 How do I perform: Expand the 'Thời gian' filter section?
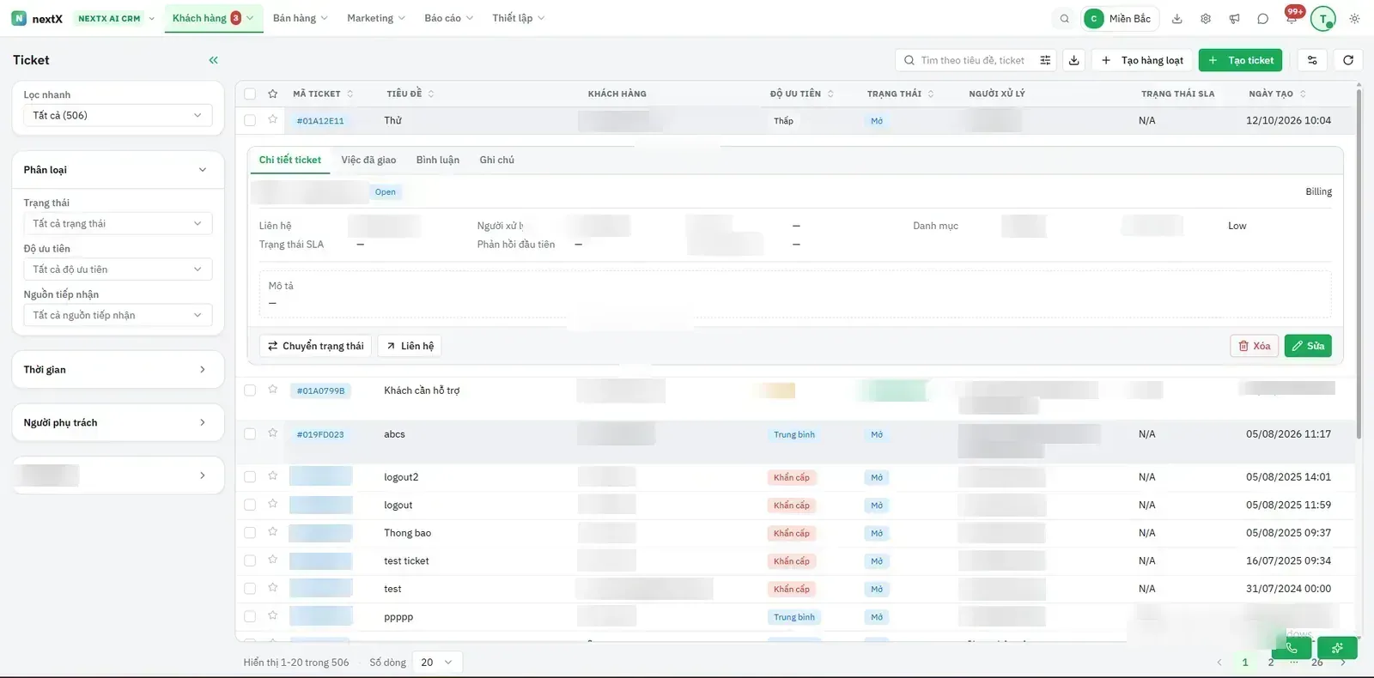click(x=118, y=370)
